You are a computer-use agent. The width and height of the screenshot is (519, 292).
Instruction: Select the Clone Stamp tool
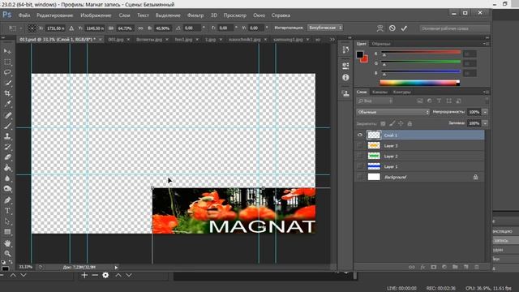click(x=7, y=136)
